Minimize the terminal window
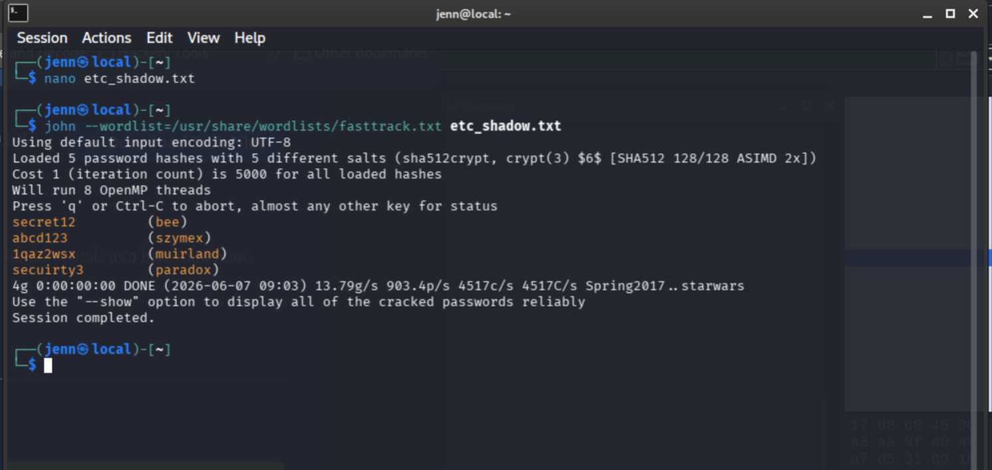This screenshot has width=992, height=470. [x=928, y=14]
